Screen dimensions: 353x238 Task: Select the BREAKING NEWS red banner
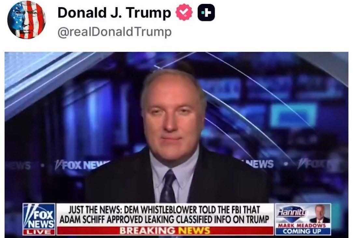point(165,231)
